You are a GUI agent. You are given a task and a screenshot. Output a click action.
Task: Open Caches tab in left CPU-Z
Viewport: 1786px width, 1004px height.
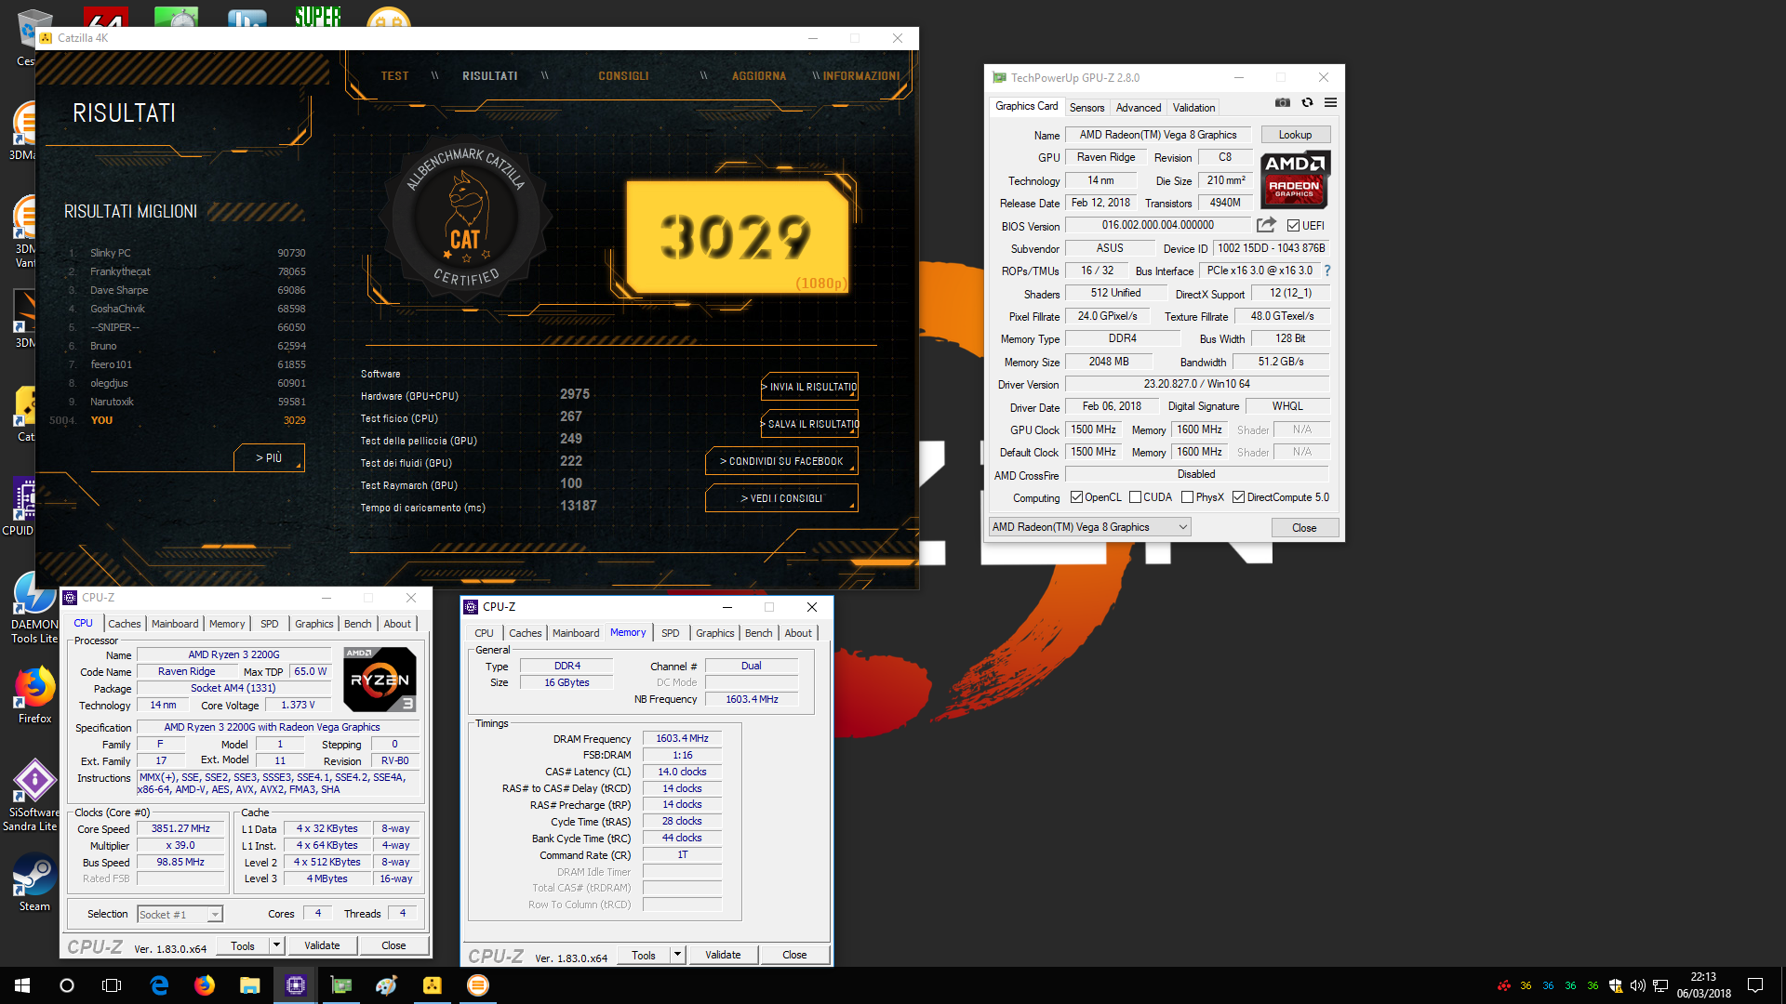[124, 624]
